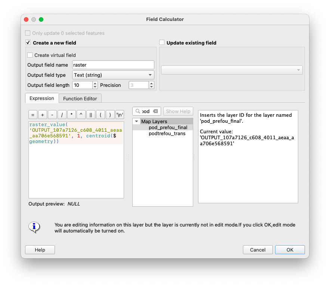Insert the newline character button

[120, 115]
